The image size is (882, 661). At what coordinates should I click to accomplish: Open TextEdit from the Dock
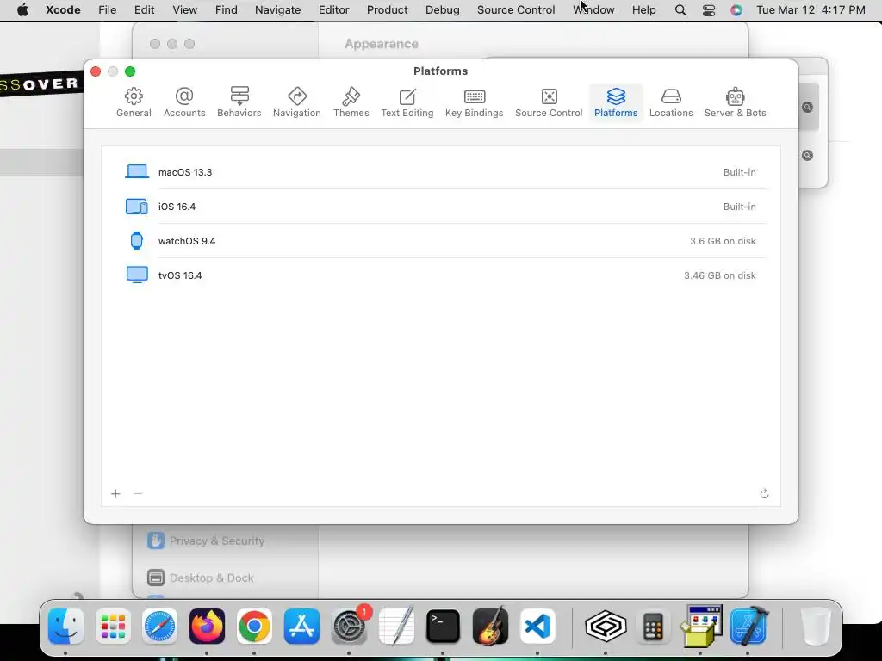click(396, 627)
